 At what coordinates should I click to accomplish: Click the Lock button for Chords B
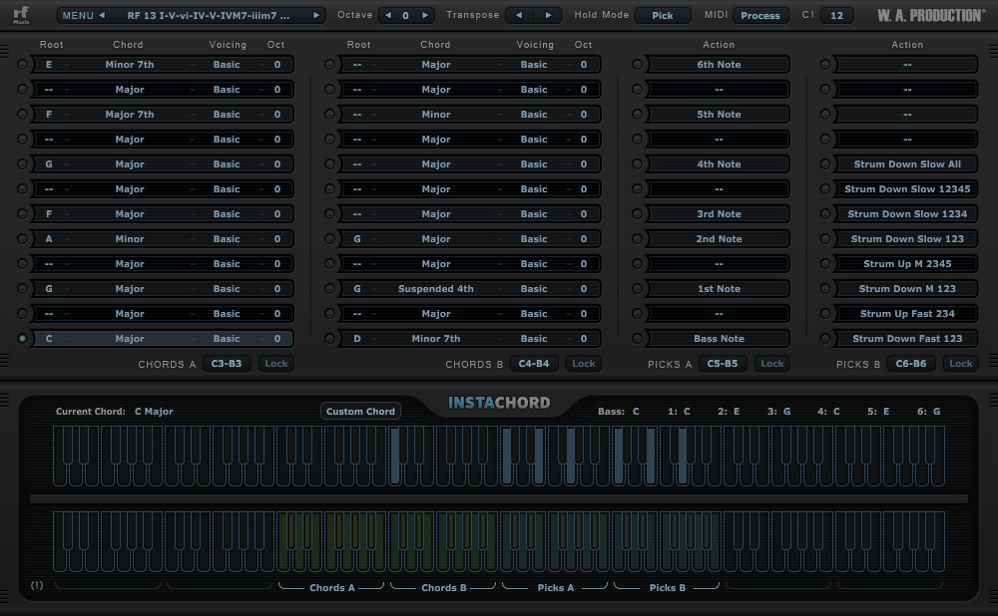[x=584, y=364]
